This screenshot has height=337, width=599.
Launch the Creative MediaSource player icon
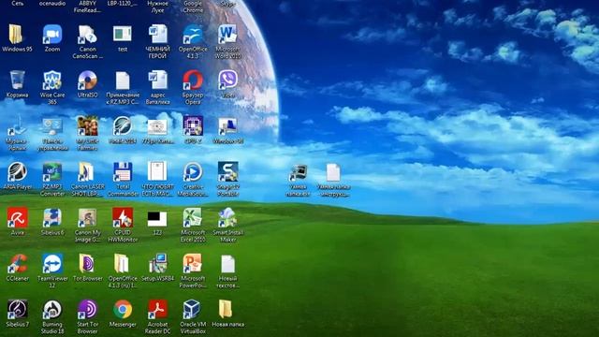tap(193, 172)
